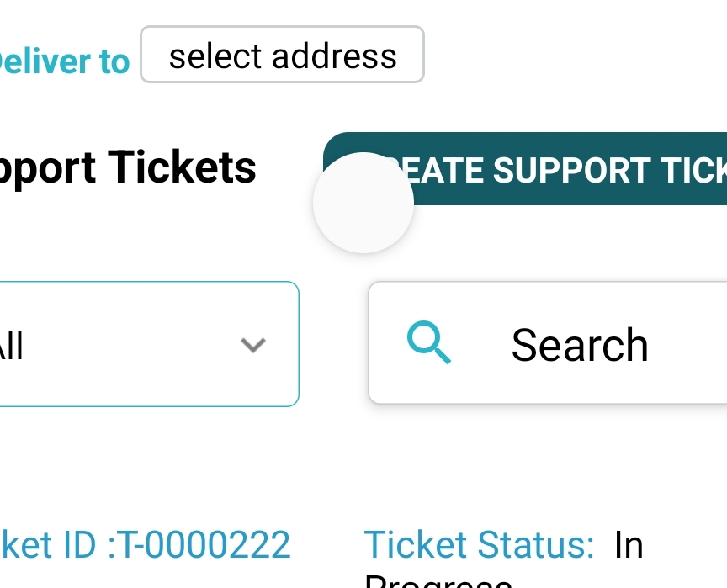Click the Support Tickets heading
The width and height of the screenshot is (727, 588).
tap(128, 167)
